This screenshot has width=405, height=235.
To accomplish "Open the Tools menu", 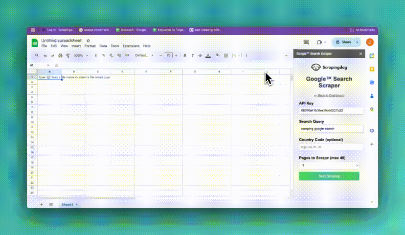I will tap(114, 46).
